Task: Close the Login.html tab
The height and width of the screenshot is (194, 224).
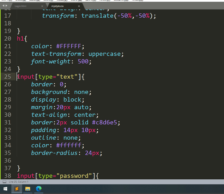Action: [42, 6]
